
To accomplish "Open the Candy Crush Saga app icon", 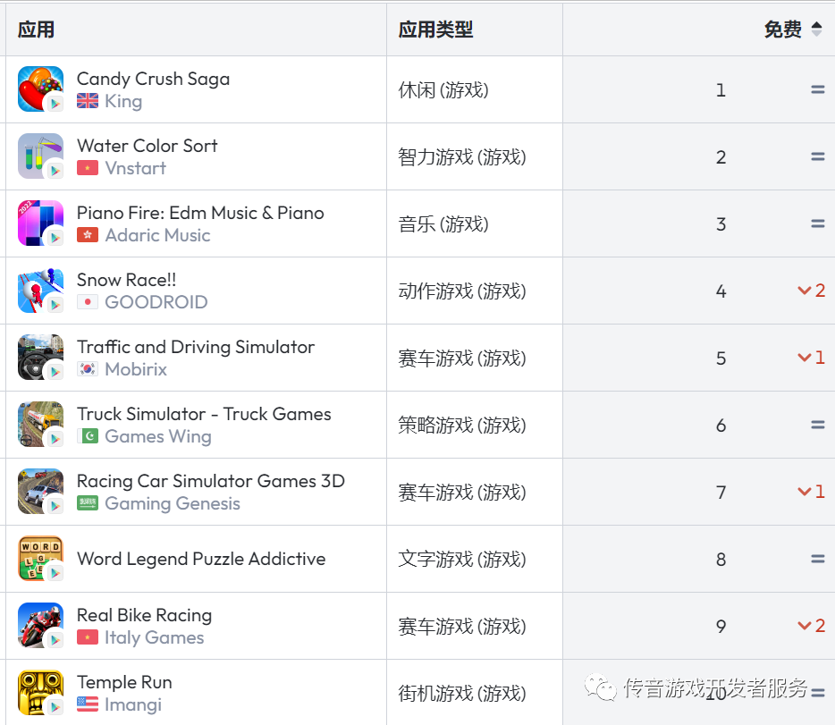I will 40,89.
